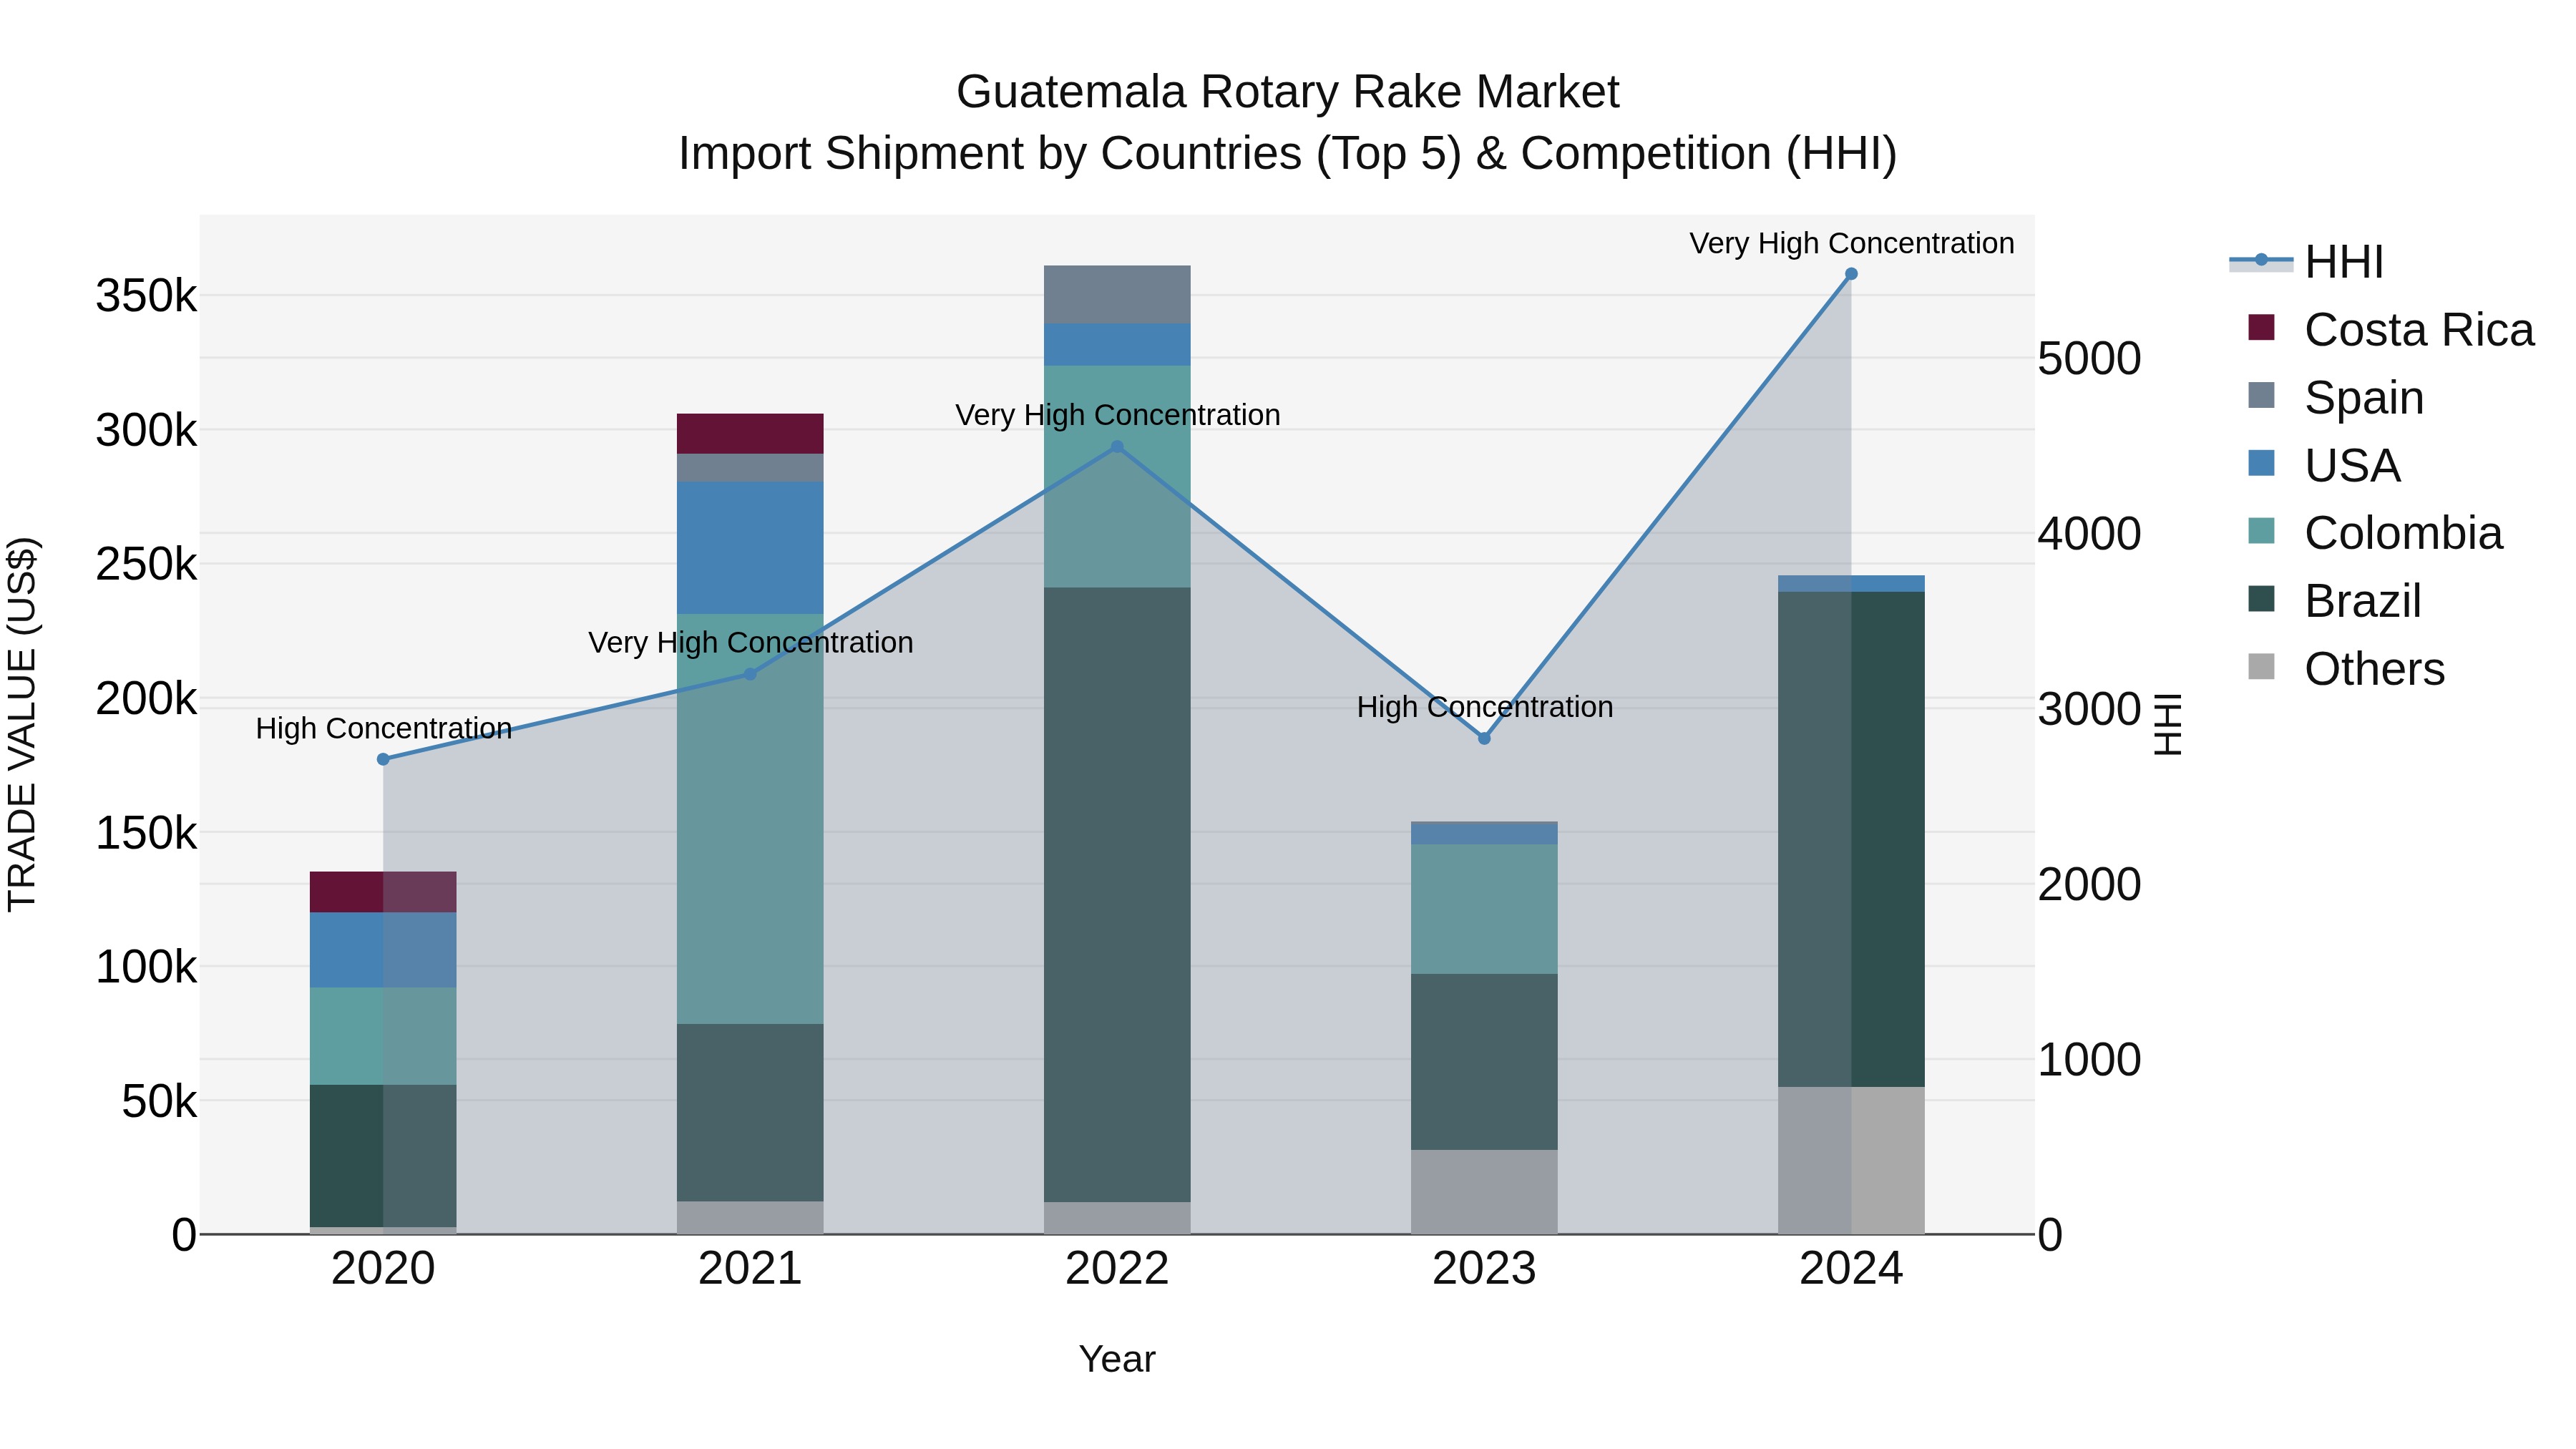This screenshot has height=1449, width=2576.
Task: Toggle Others series in legend
Action: pyautogui.click(x=2346, y=669)
